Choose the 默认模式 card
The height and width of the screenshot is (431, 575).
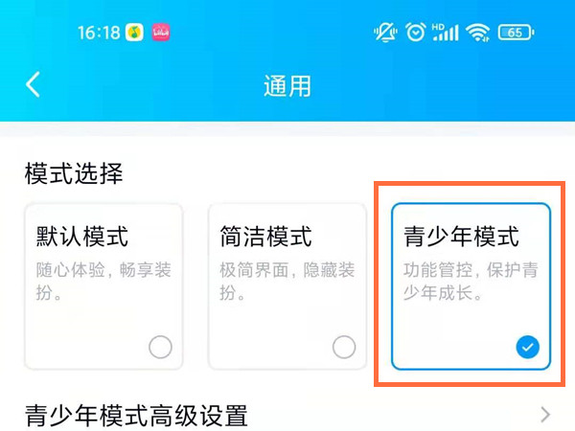(x=103, y=286)
